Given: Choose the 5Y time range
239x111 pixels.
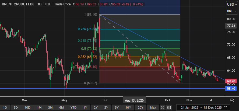Looking at the screenshot, I should [117, 107].
